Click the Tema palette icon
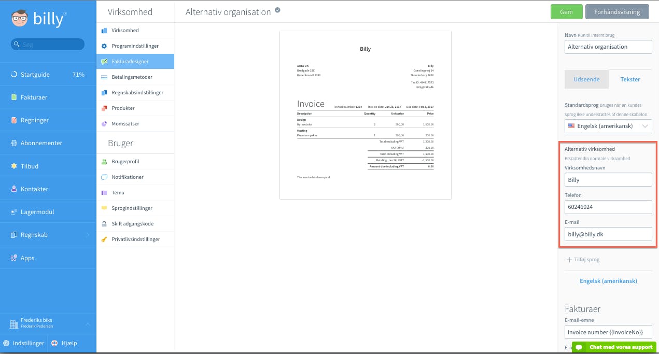 (104, 193)
